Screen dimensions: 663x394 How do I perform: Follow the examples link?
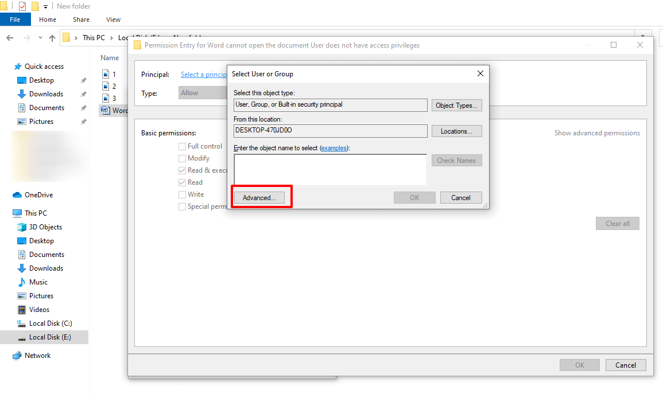pos(334,148)
